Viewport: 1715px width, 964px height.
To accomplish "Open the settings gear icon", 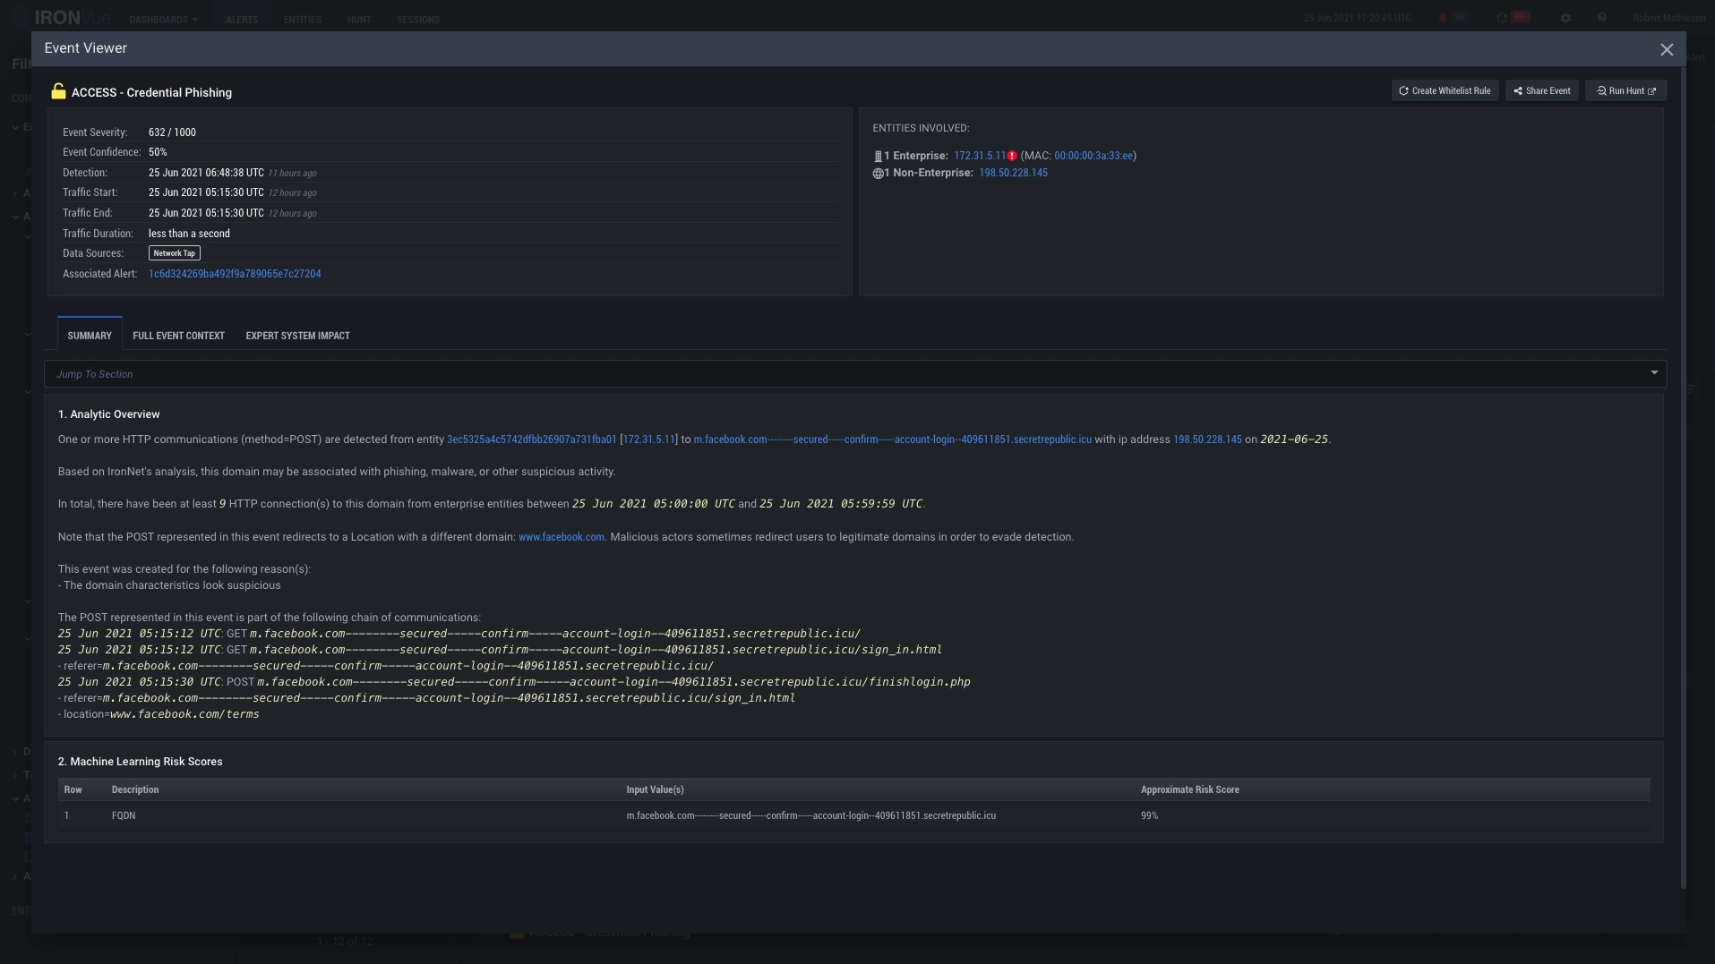I will point(1566,18).
